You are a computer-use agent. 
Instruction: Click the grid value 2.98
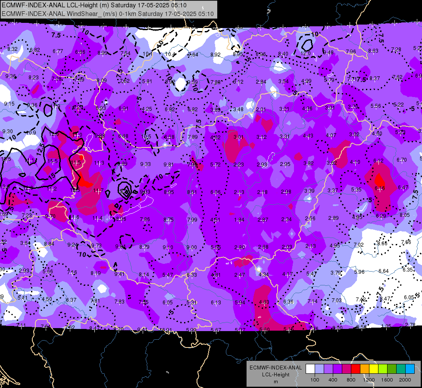[286, 191]
